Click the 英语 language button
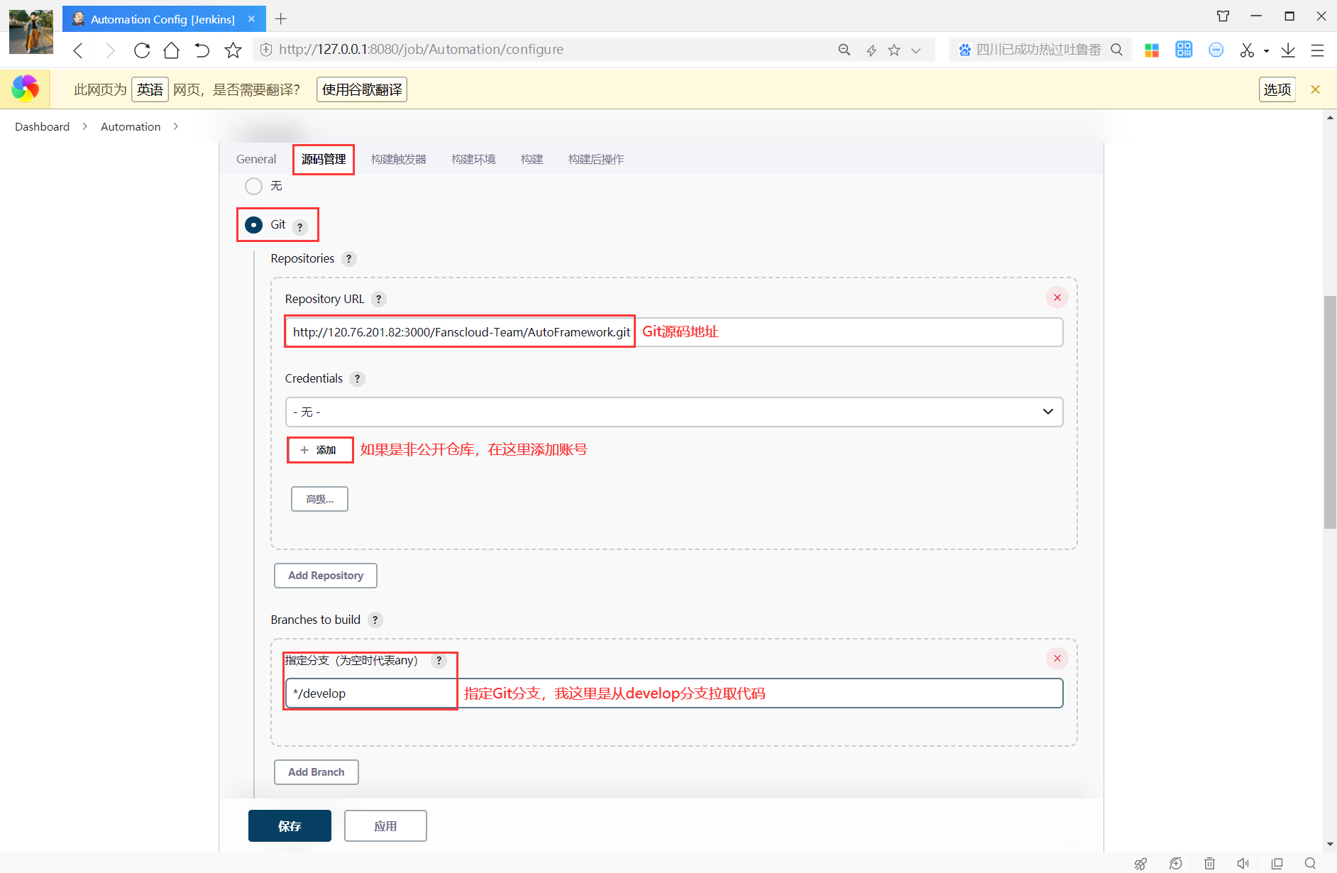The width and height of the screenshot is (1337, 873). [x=150, y=89]
